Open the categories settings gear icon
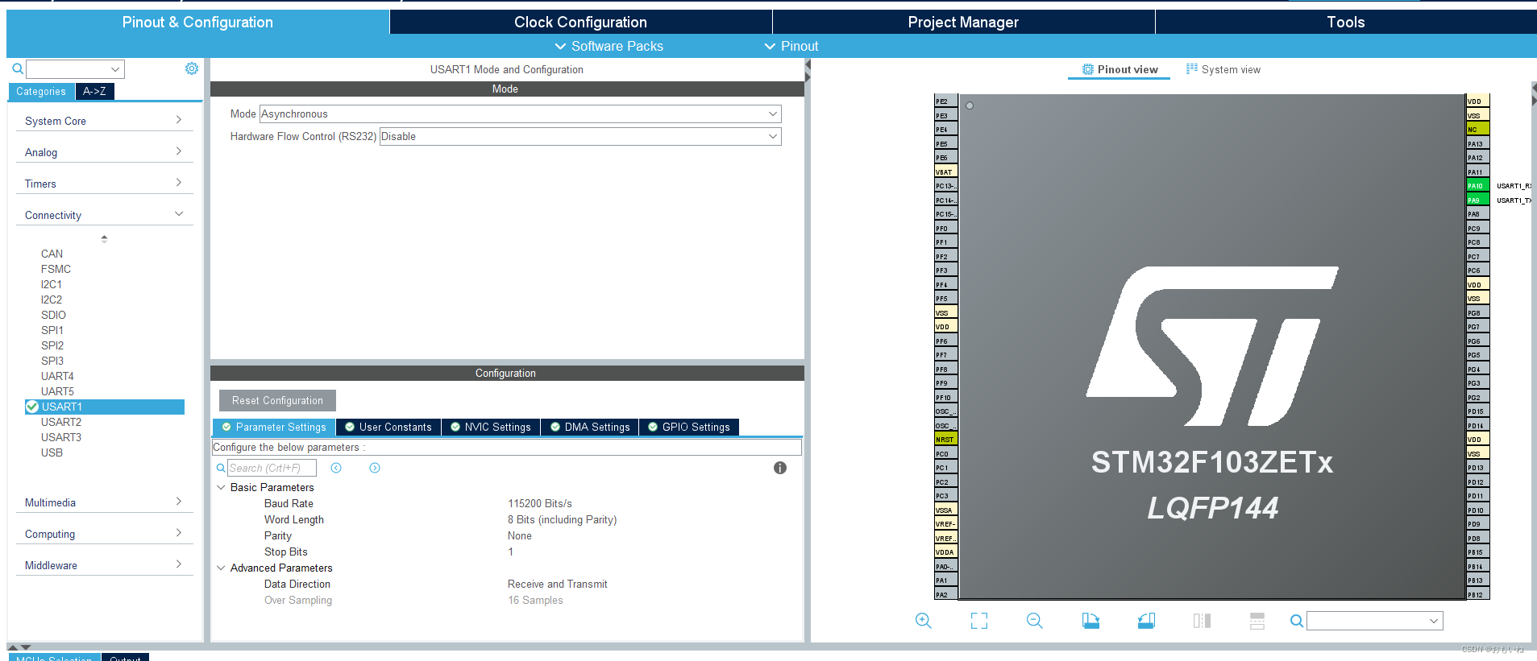 [x=192, y=69]
